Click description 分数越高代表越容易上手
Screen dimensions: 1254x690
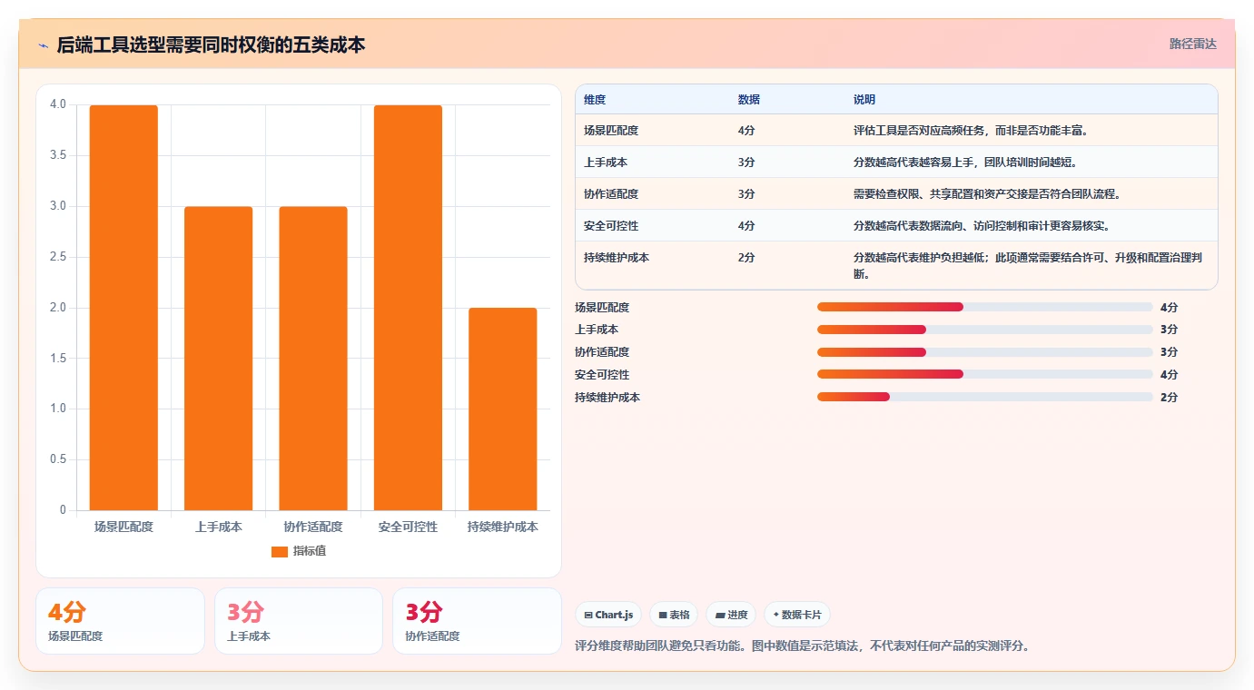965,163
